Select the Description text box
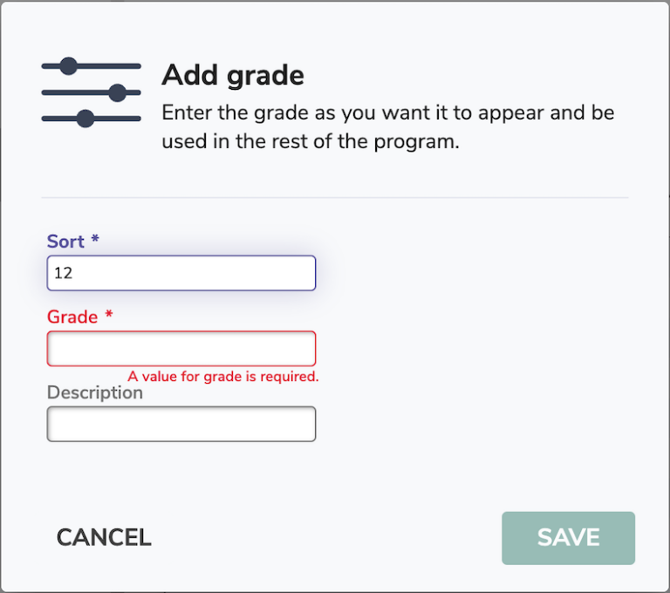The height and width of the screenshot is (593, 670). pos(181,425)
